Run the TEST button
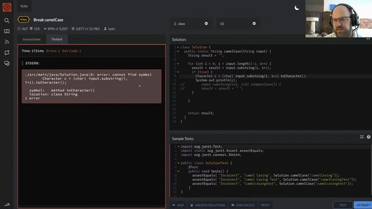 click(x=342, y=205)
